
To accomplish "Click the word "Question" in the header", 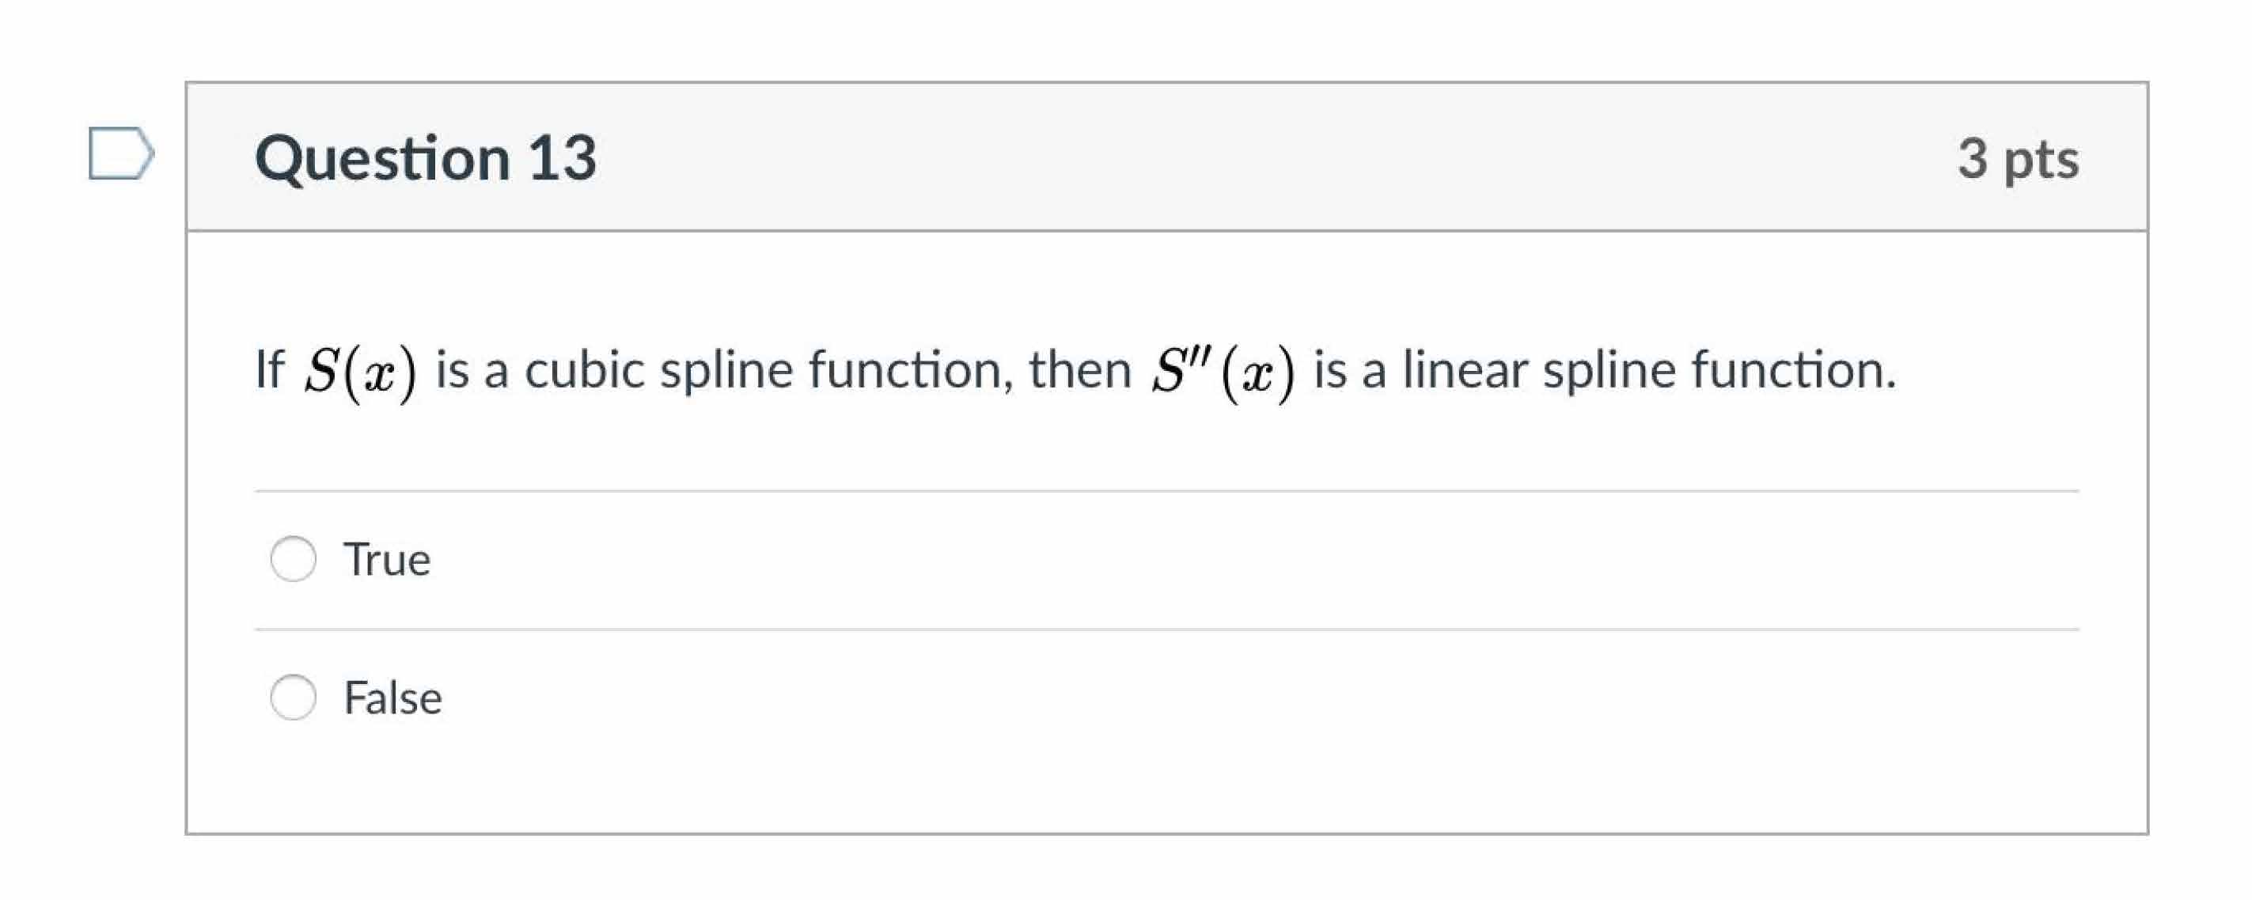I will (x=383, y=158).
